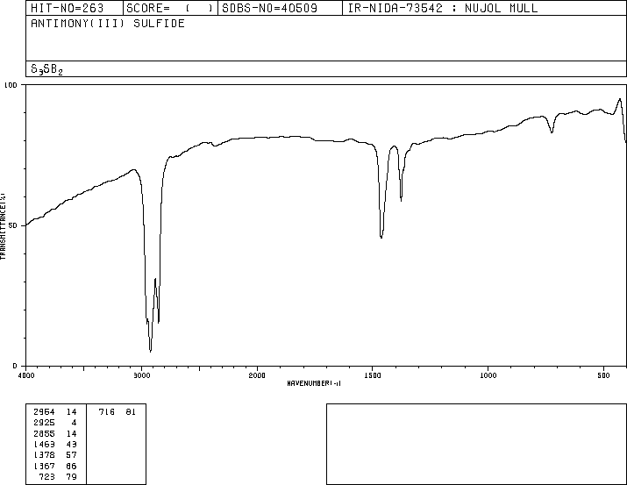Select the SCORE= header field

click(x=170, y=8)
